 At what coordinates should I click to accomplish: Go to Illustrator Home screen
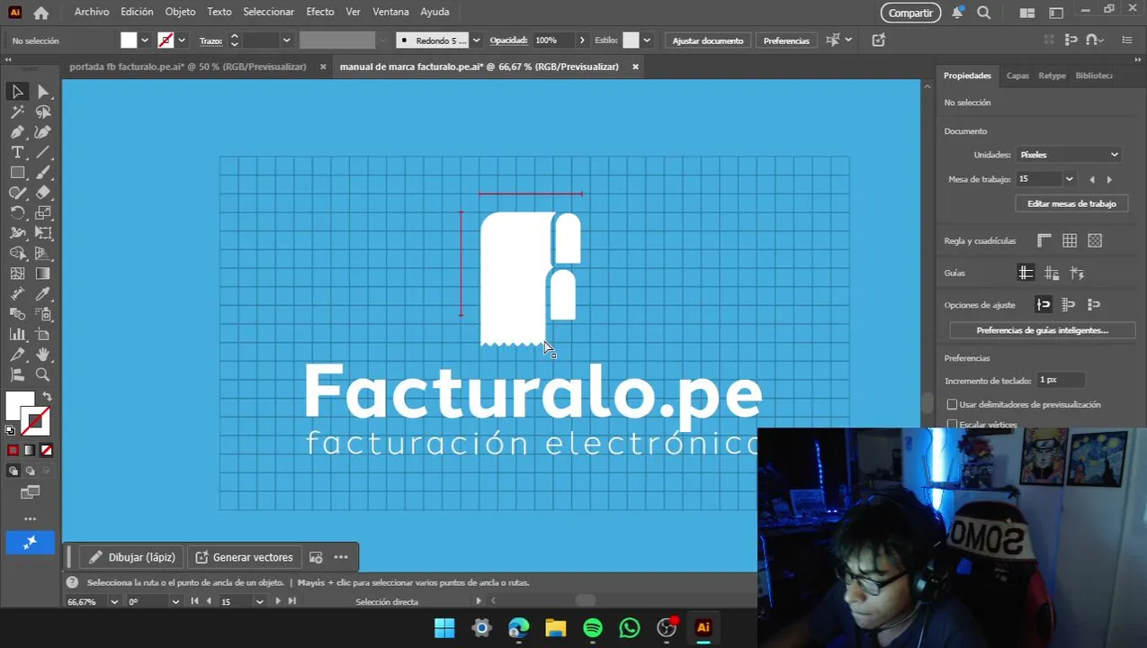tap(40, 13)
